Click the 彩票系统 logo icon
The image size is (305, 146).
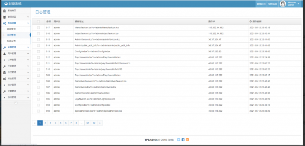pyautogui.click(x=6, y=4)
